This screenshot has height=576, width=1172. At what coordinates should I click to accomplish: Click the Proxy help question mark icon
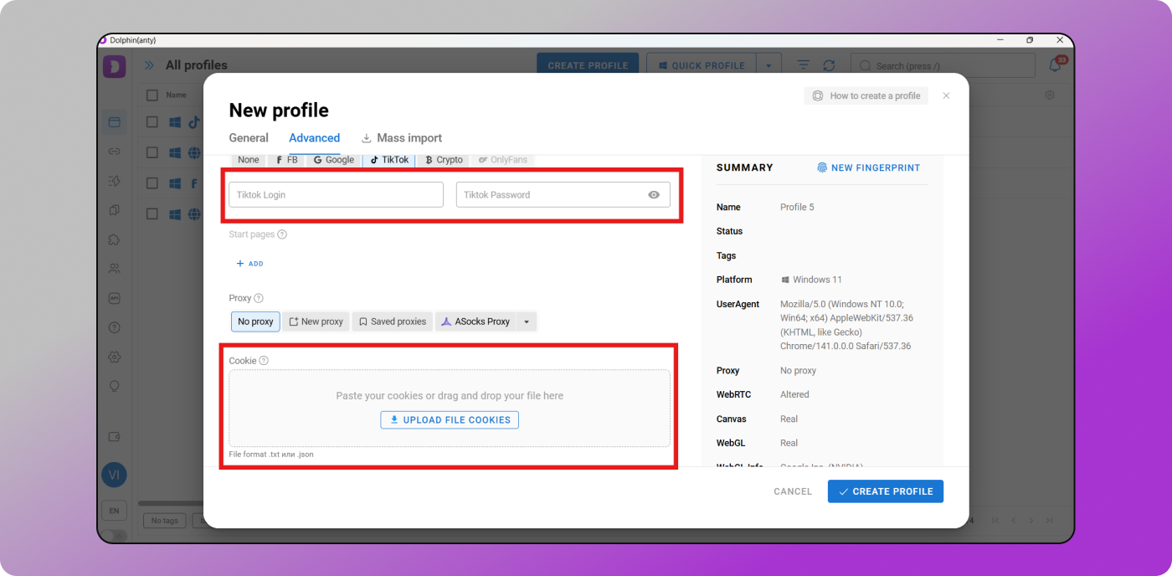coord(259,298)
